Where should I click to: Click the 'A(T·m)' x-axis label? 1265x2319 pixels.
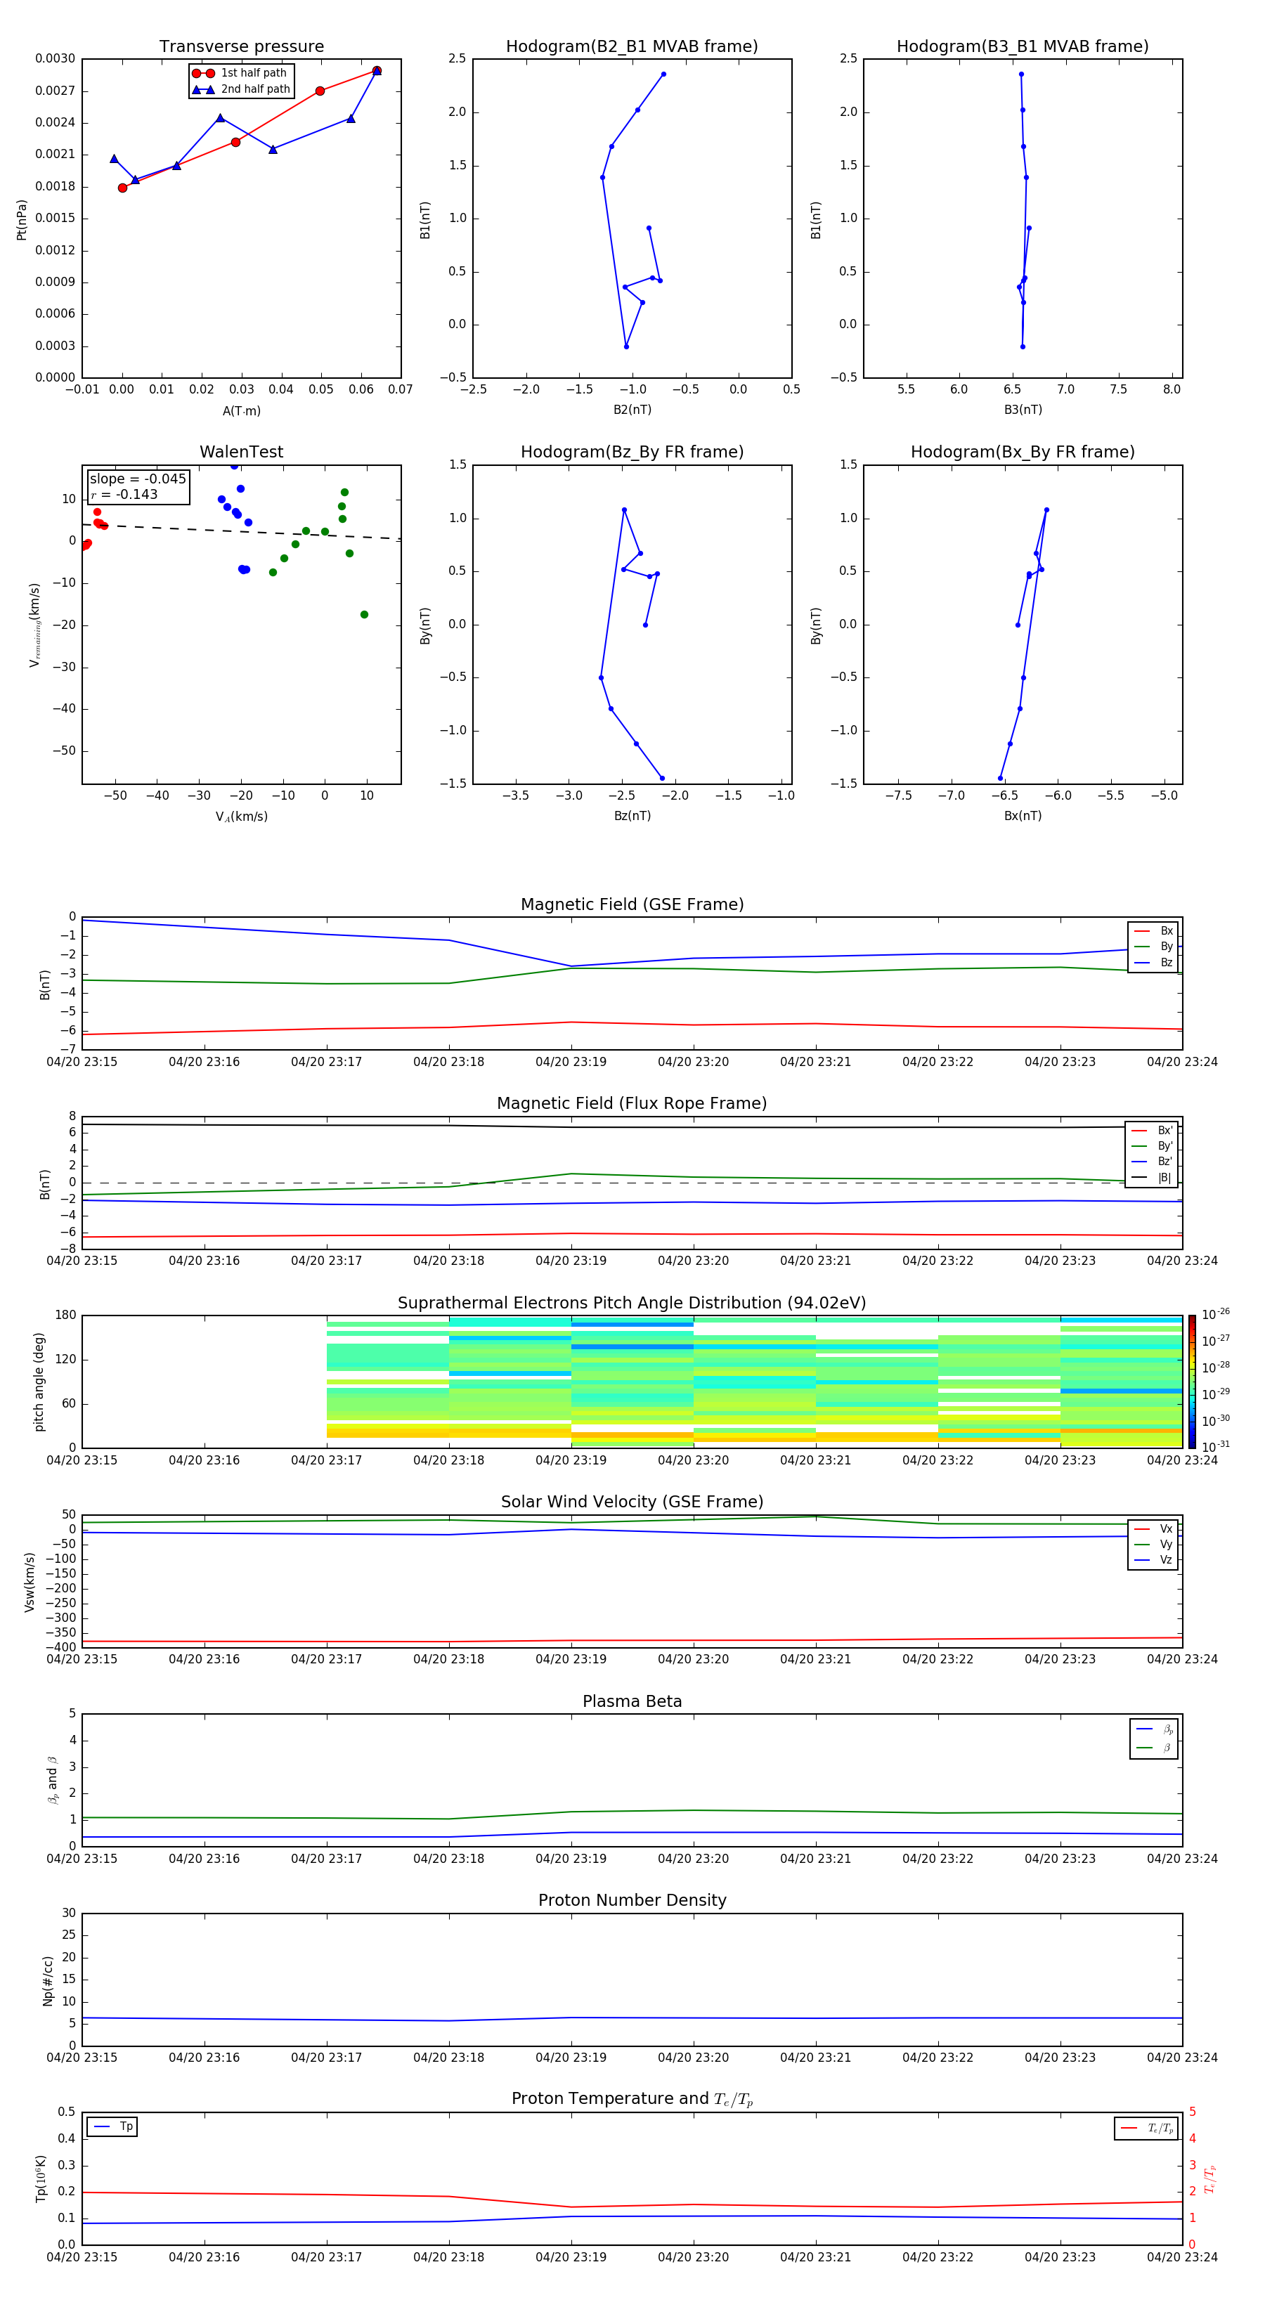coord(241,411)
